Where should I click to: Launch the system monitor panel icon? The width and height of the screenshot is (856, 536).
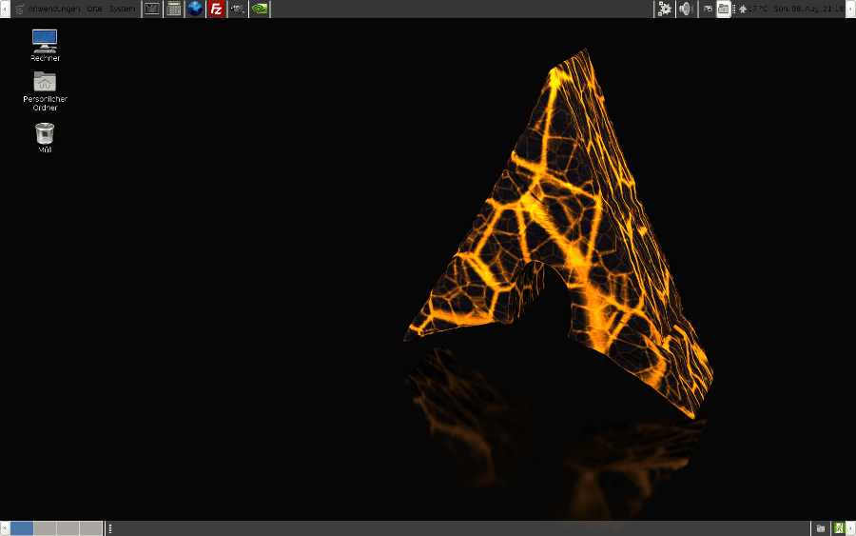point(152,9)
